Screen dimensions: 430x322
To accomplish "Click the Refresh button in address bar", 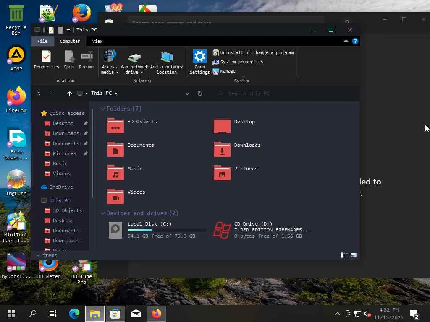I will pyautogui.click(x=200, y=93).
